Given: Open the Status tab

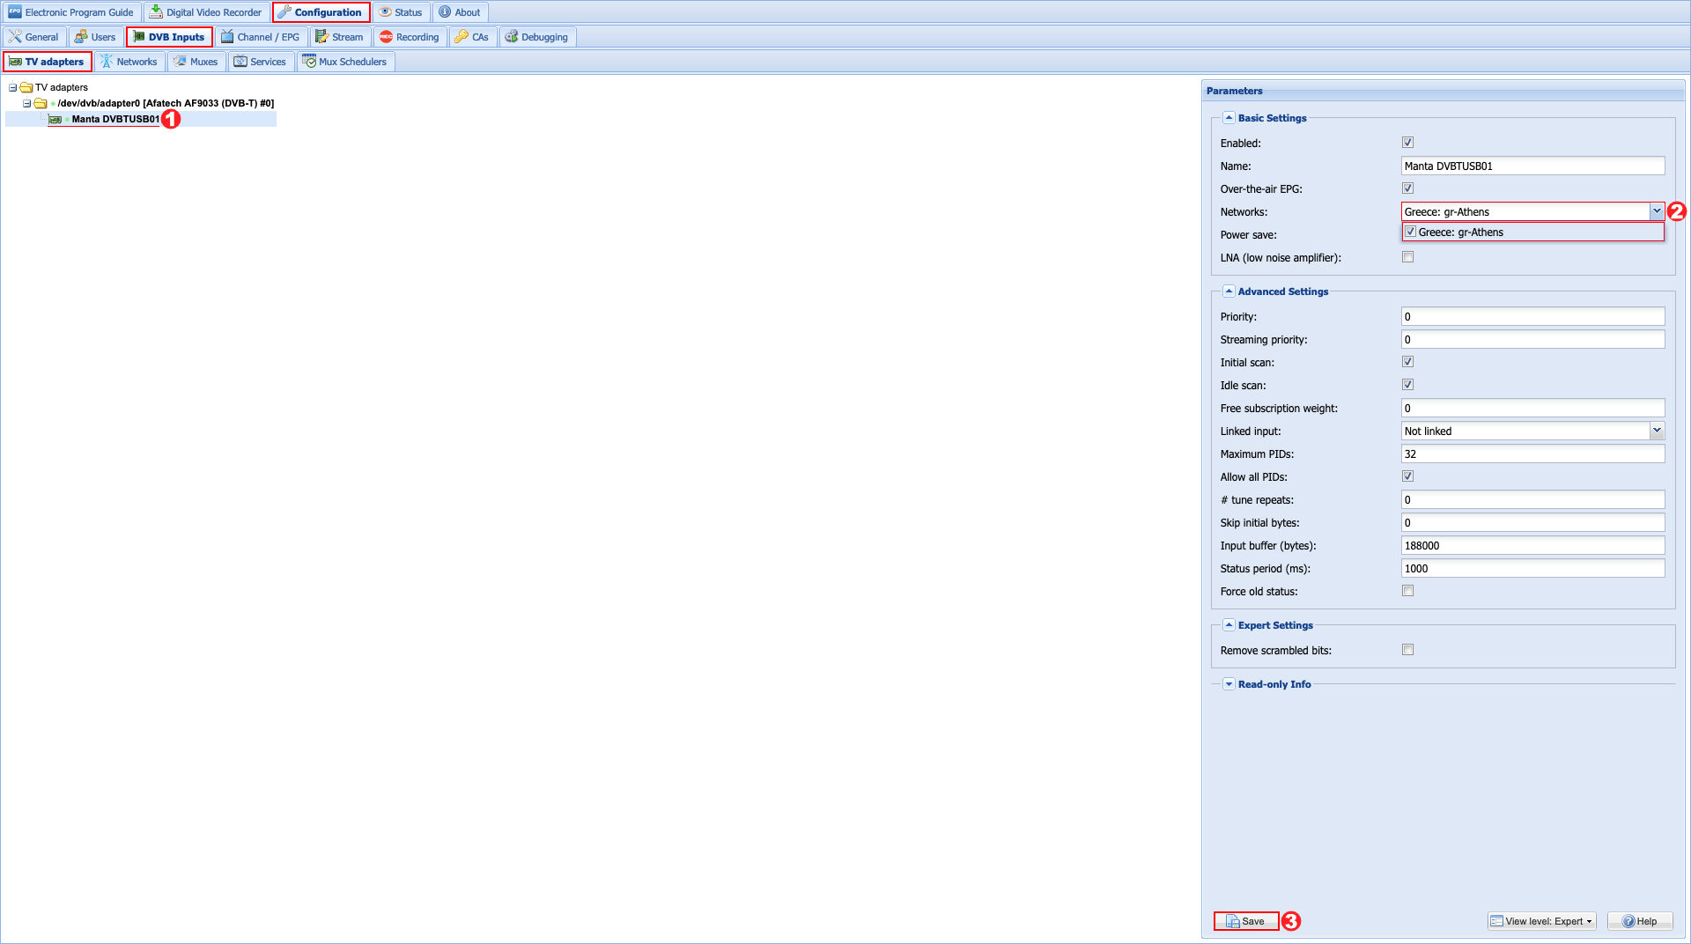Looking at the screenshot, I should (401, 12).
